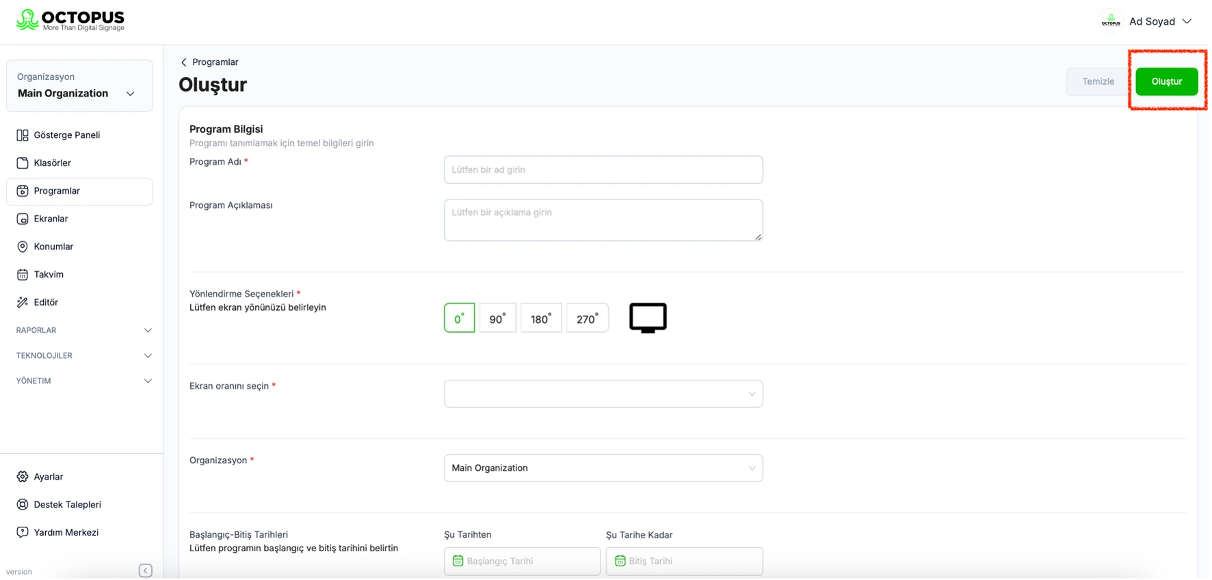1212x580 pixels.
Task: Navigate to Ekranlar
Action: pos(51,219)
